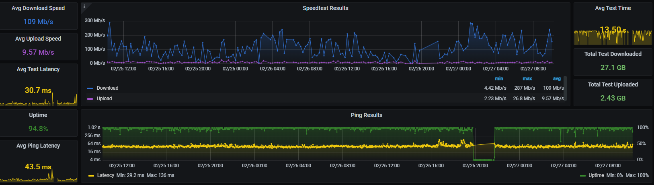Open the Ping Results panel title menu

(366, 115)
